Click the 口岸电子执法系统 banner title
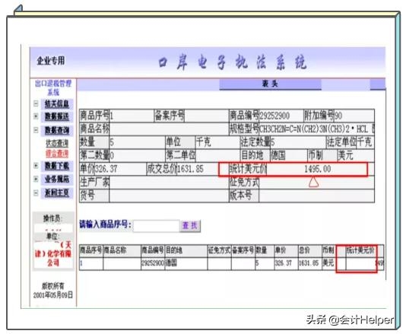Image resolution: width=403 pixels, height=334 pixels. 232,62
